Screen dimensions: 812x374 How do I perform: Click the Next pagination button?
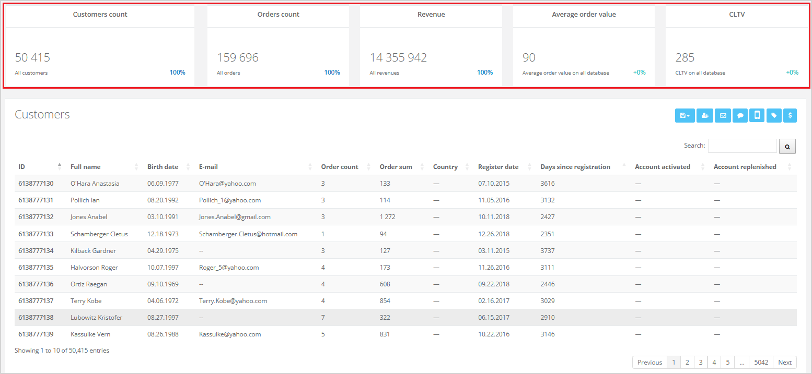[x=785, y=363]
